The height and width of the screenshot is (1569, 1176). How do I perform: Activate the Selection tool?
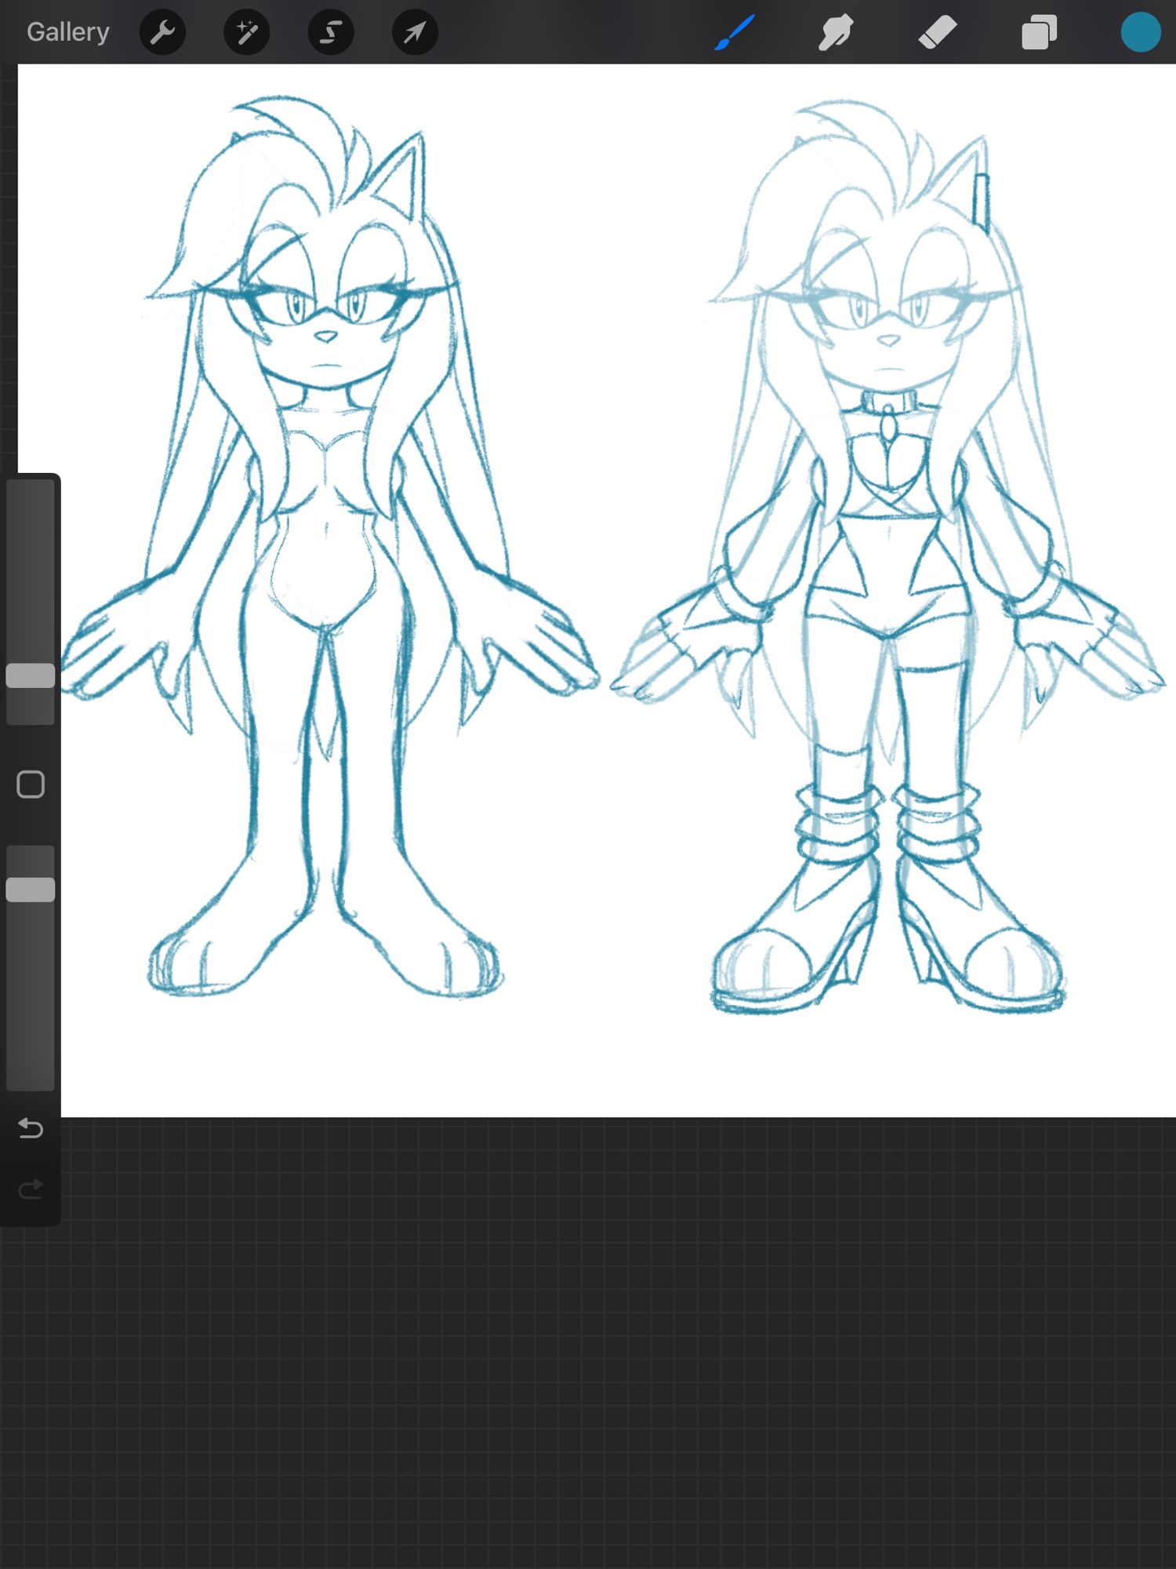[331, 32]
